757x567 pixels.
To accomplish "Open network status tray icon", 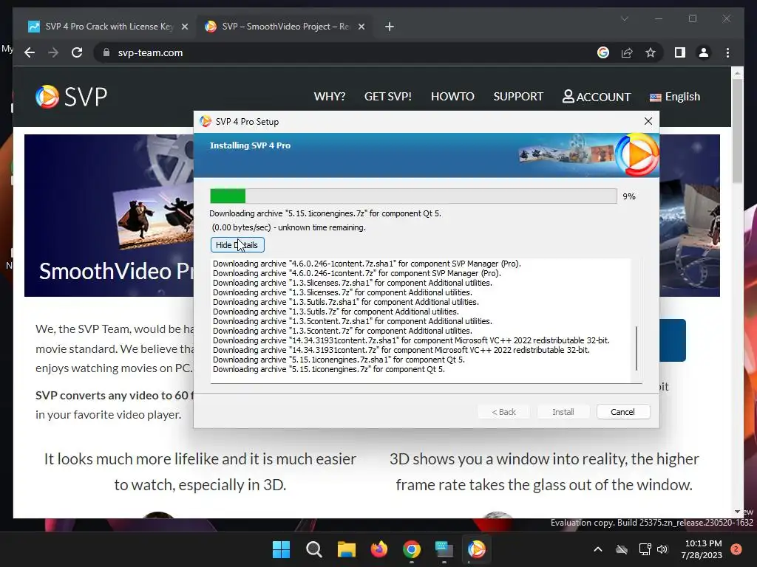I will click(x=645, y=549).
